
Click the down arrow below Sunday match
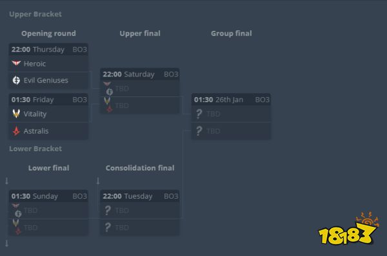tap(6, 243)
